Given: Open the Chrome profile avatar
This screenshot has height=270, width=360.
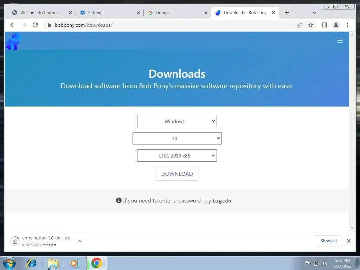Looking at the screenshot, I should tap(336, 25).
